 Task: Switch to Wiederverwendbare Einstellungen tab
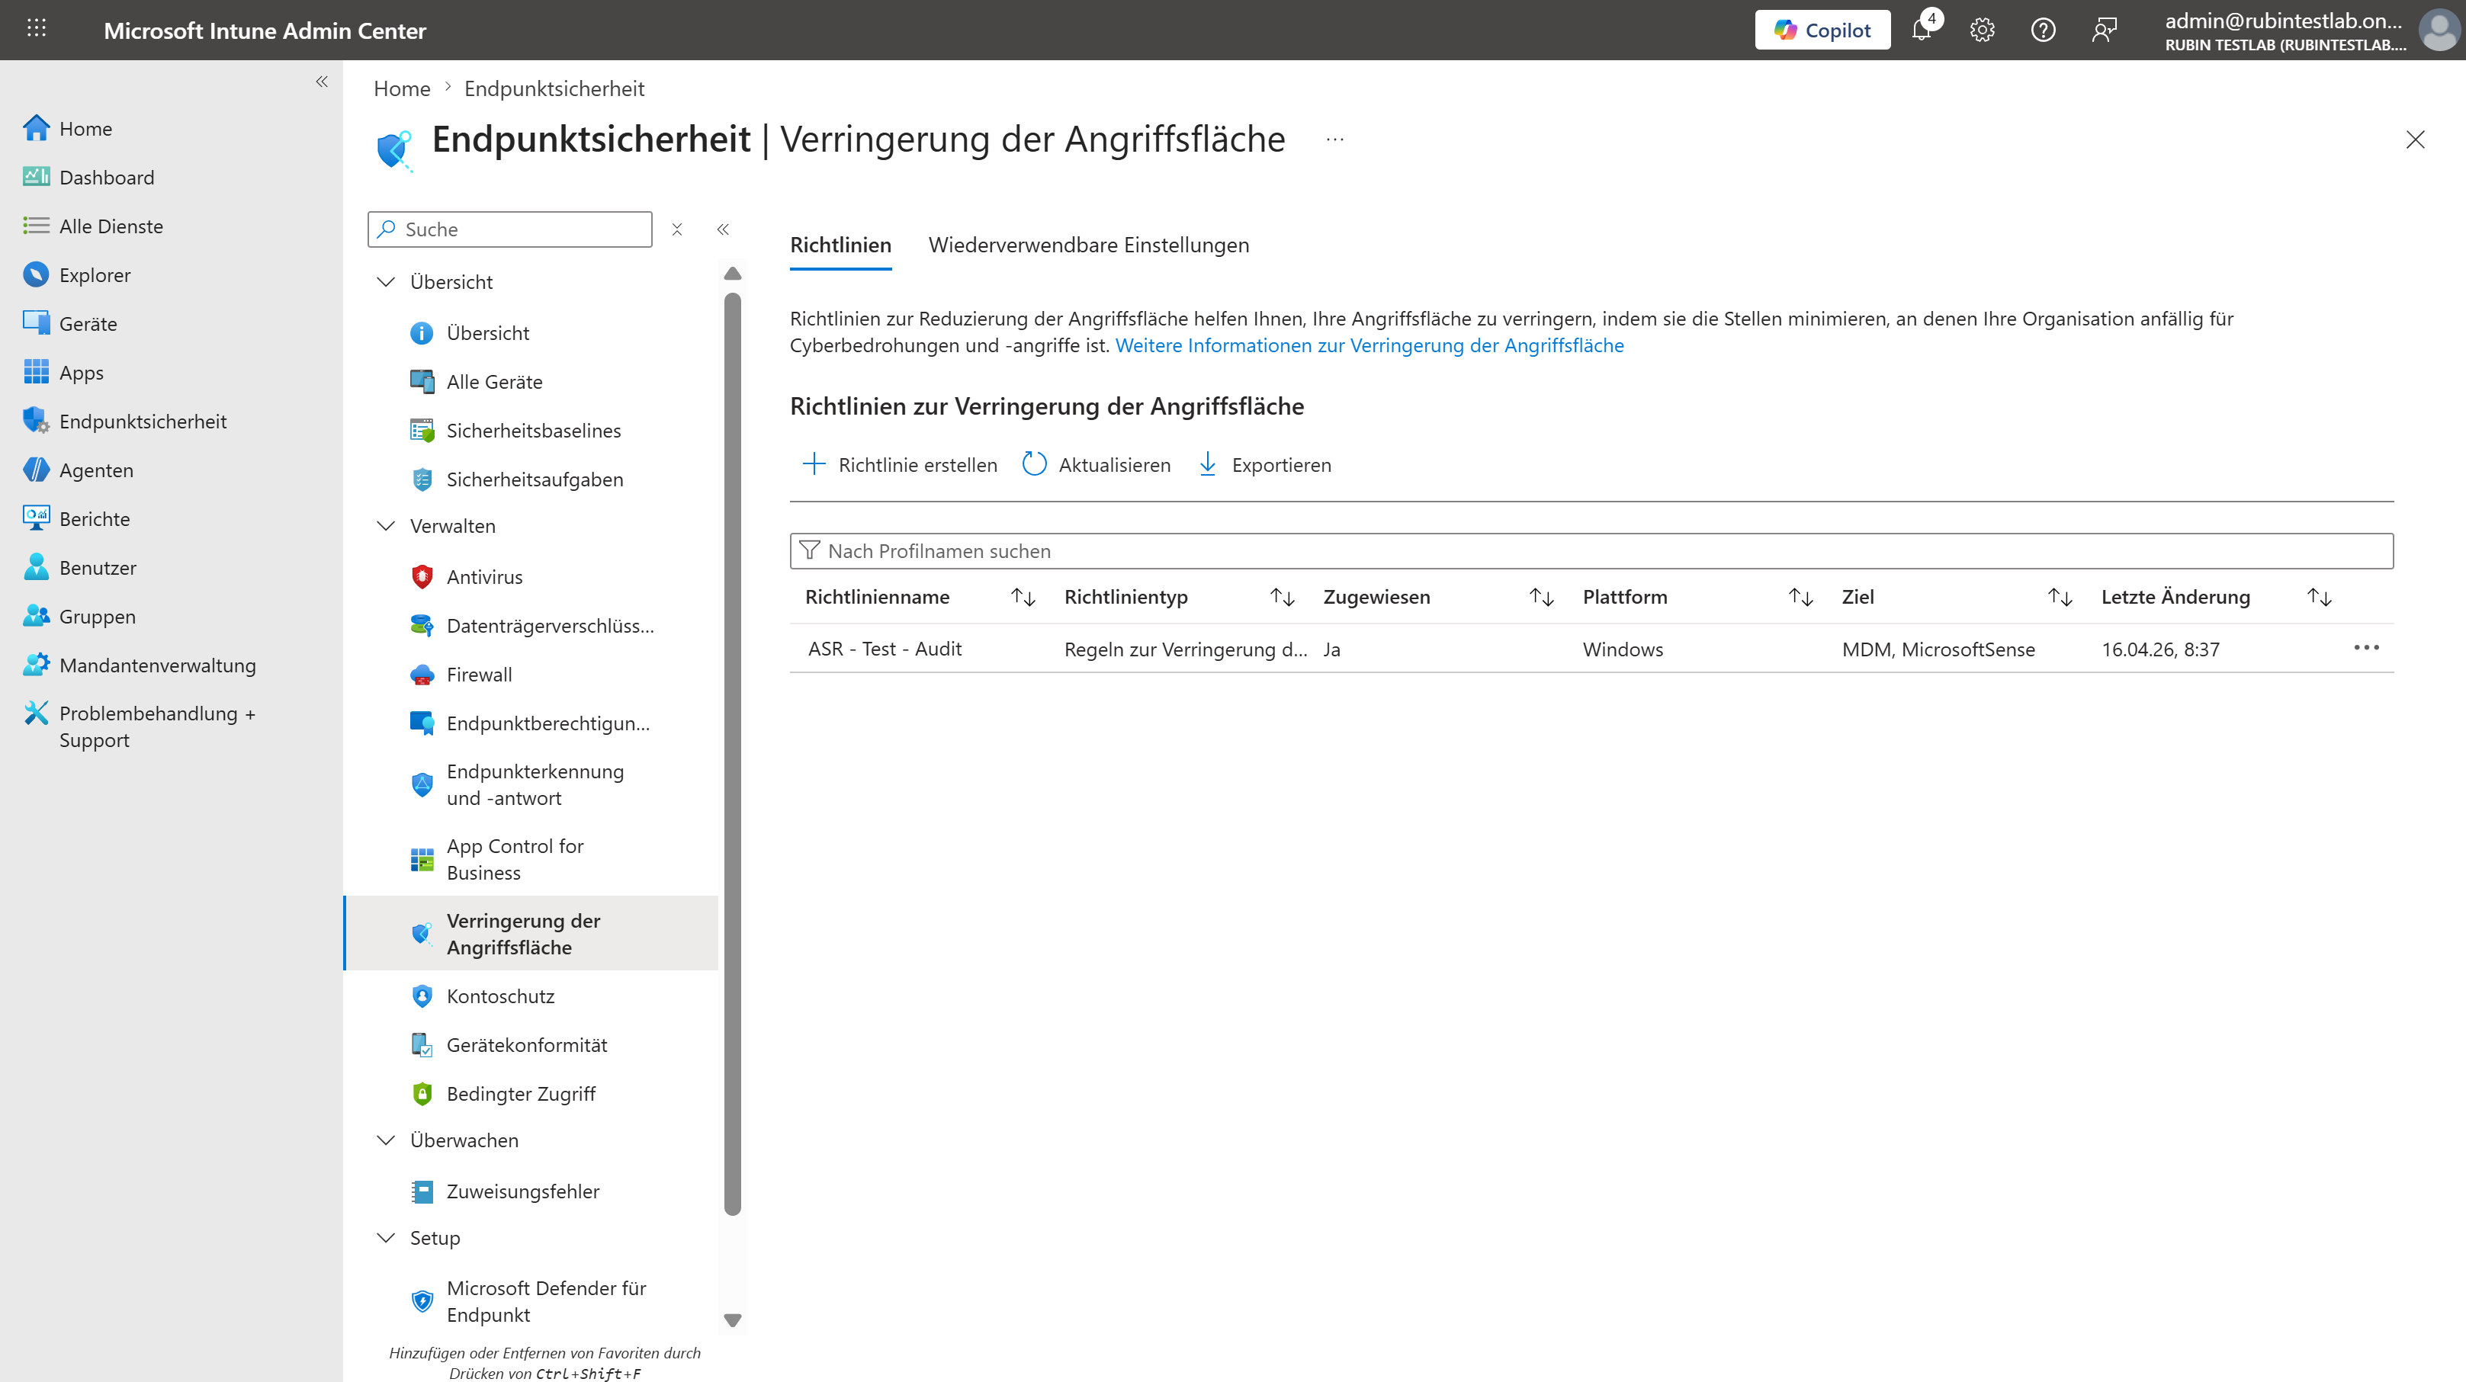point(1088,245)
